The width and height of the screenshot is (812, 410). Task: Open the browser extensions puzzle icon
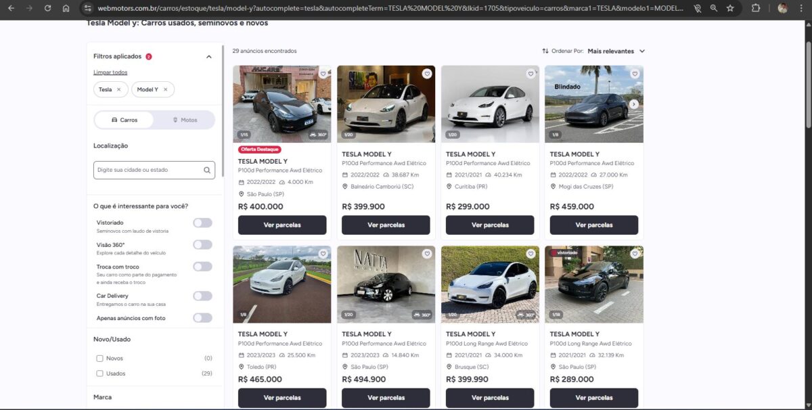(x=757, y=8)
